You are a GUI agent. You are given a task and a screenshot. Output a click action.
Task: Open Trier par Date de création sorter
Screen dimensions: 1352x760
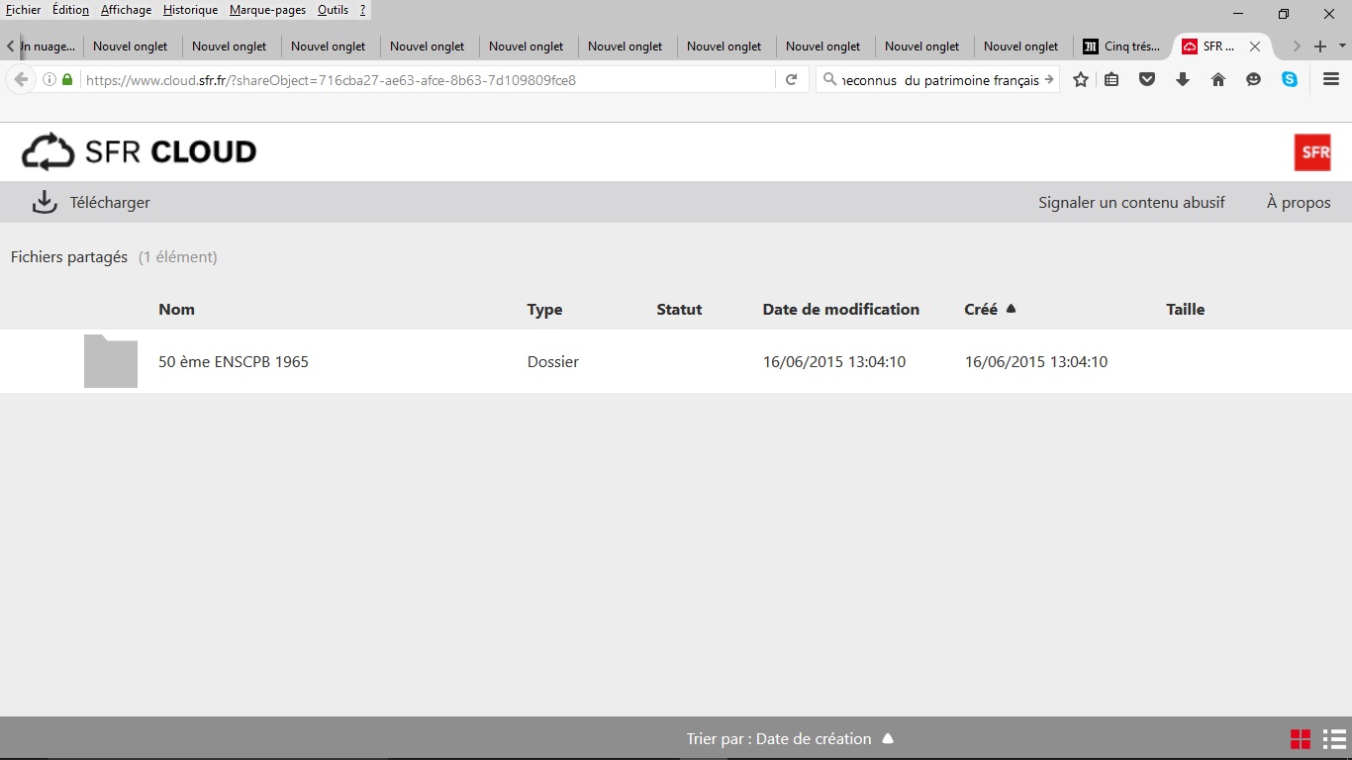click(790, 739)
